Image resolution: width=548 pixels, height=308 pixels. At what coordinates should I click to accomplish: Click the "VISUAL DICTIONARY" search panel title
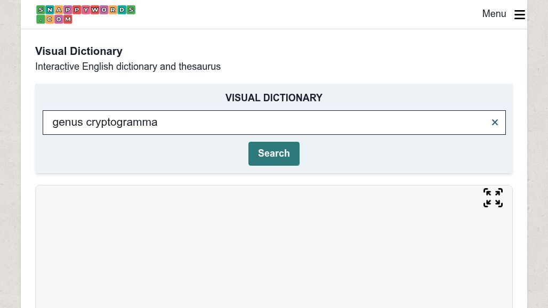tap(273, 98)
